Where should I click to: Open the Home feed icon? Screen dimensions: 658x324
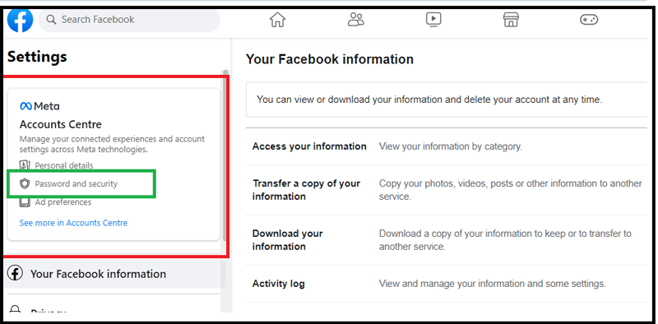(x=277, y=20)
